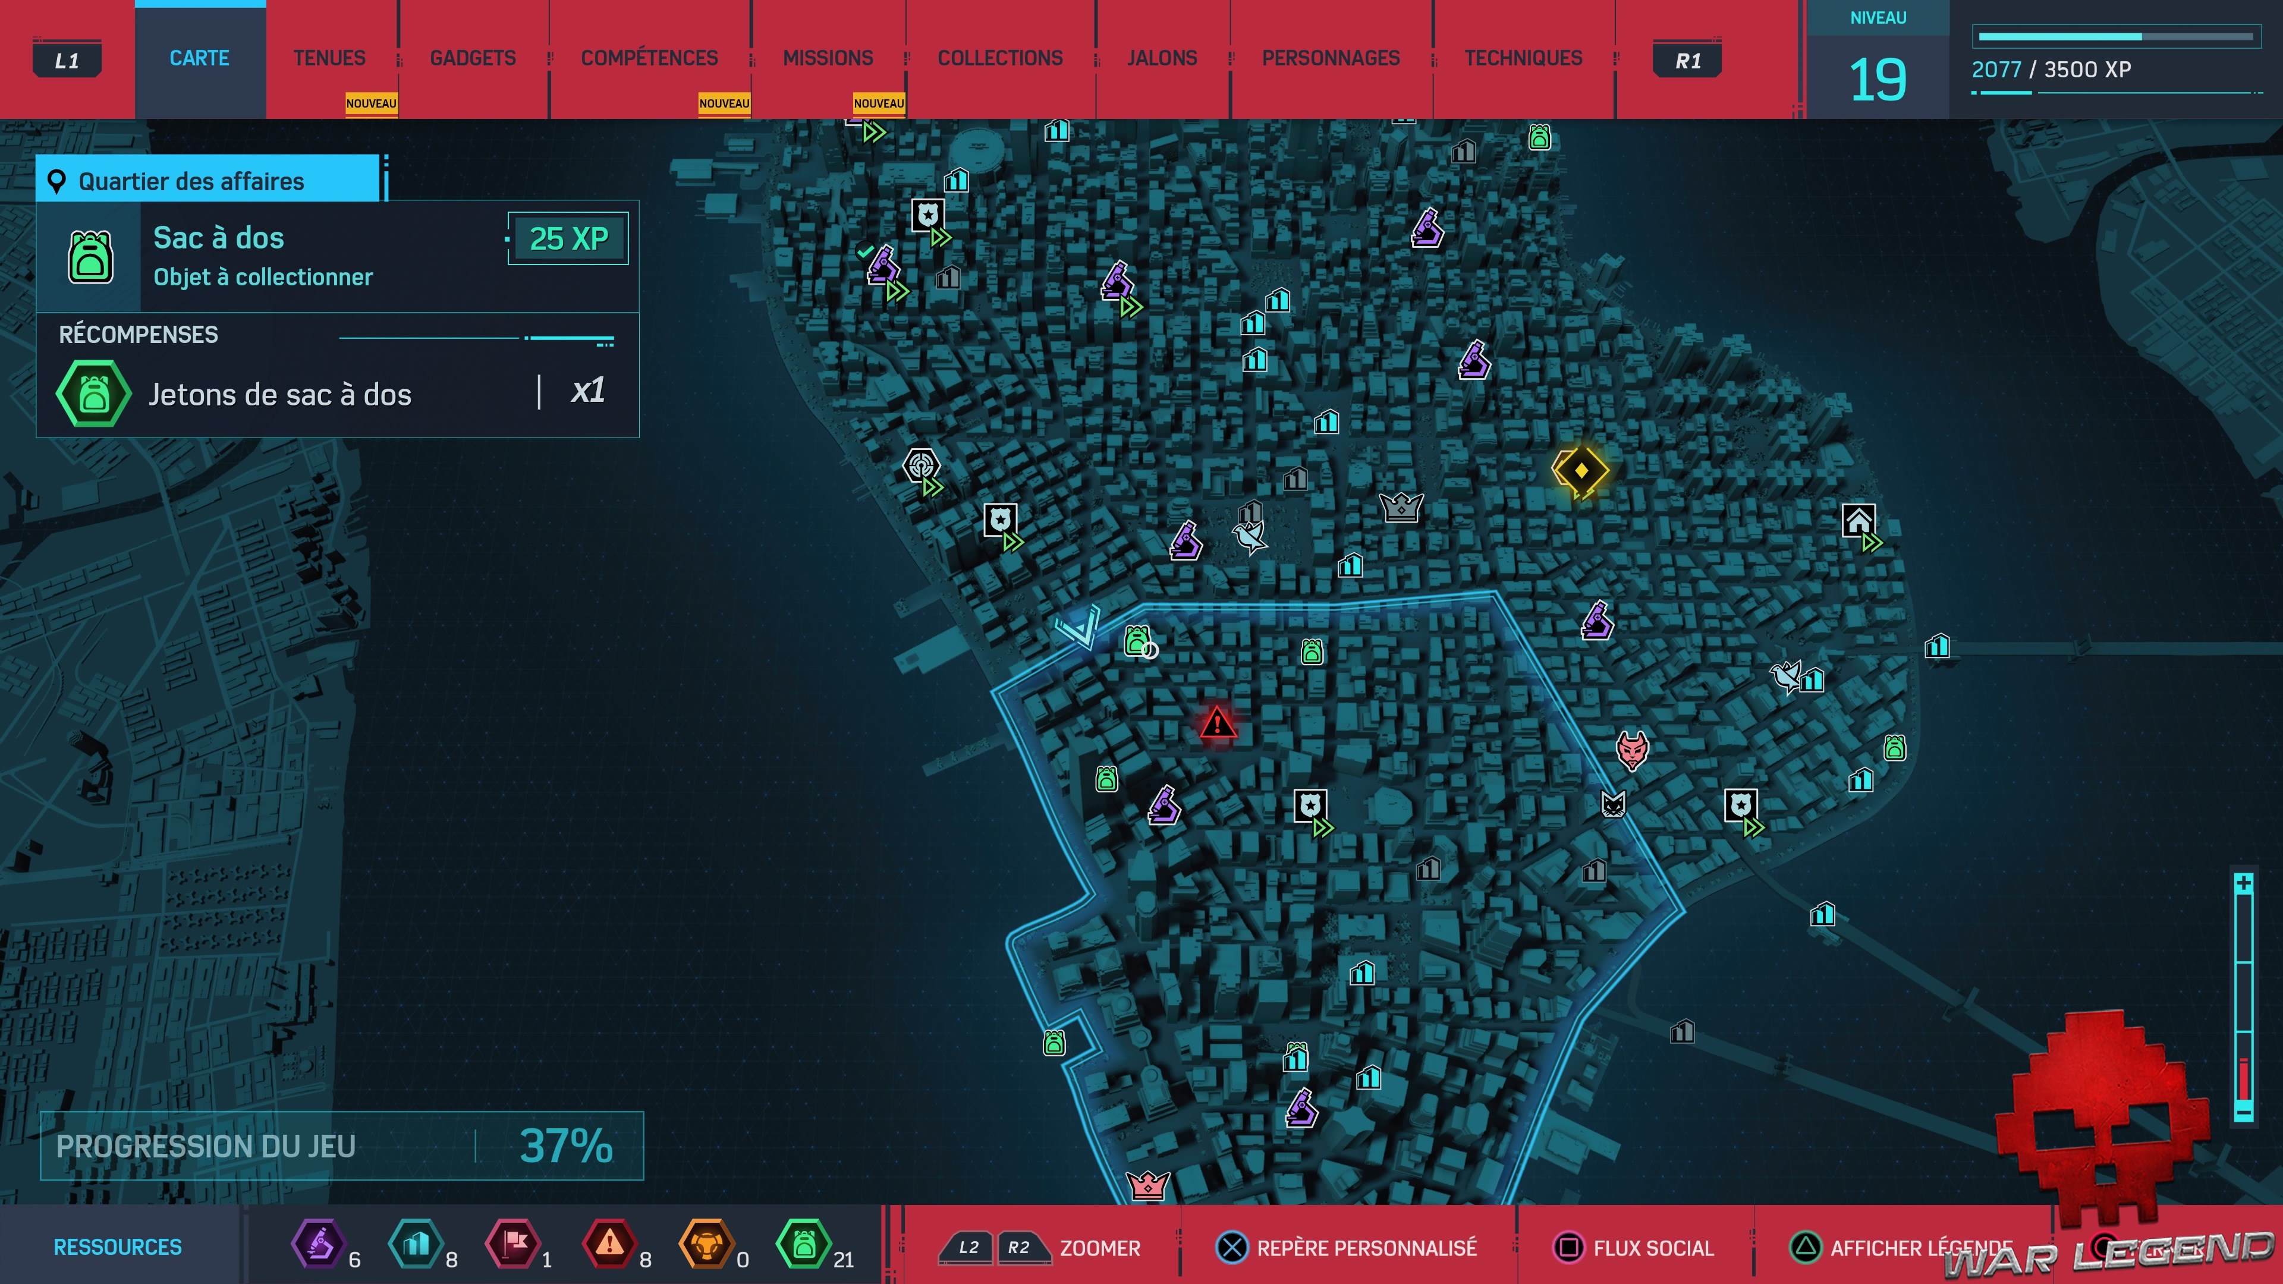The image size is (2283, 1284).
Task: Click the Progression du jeu 37% panel
Action: click(341, 1145)
